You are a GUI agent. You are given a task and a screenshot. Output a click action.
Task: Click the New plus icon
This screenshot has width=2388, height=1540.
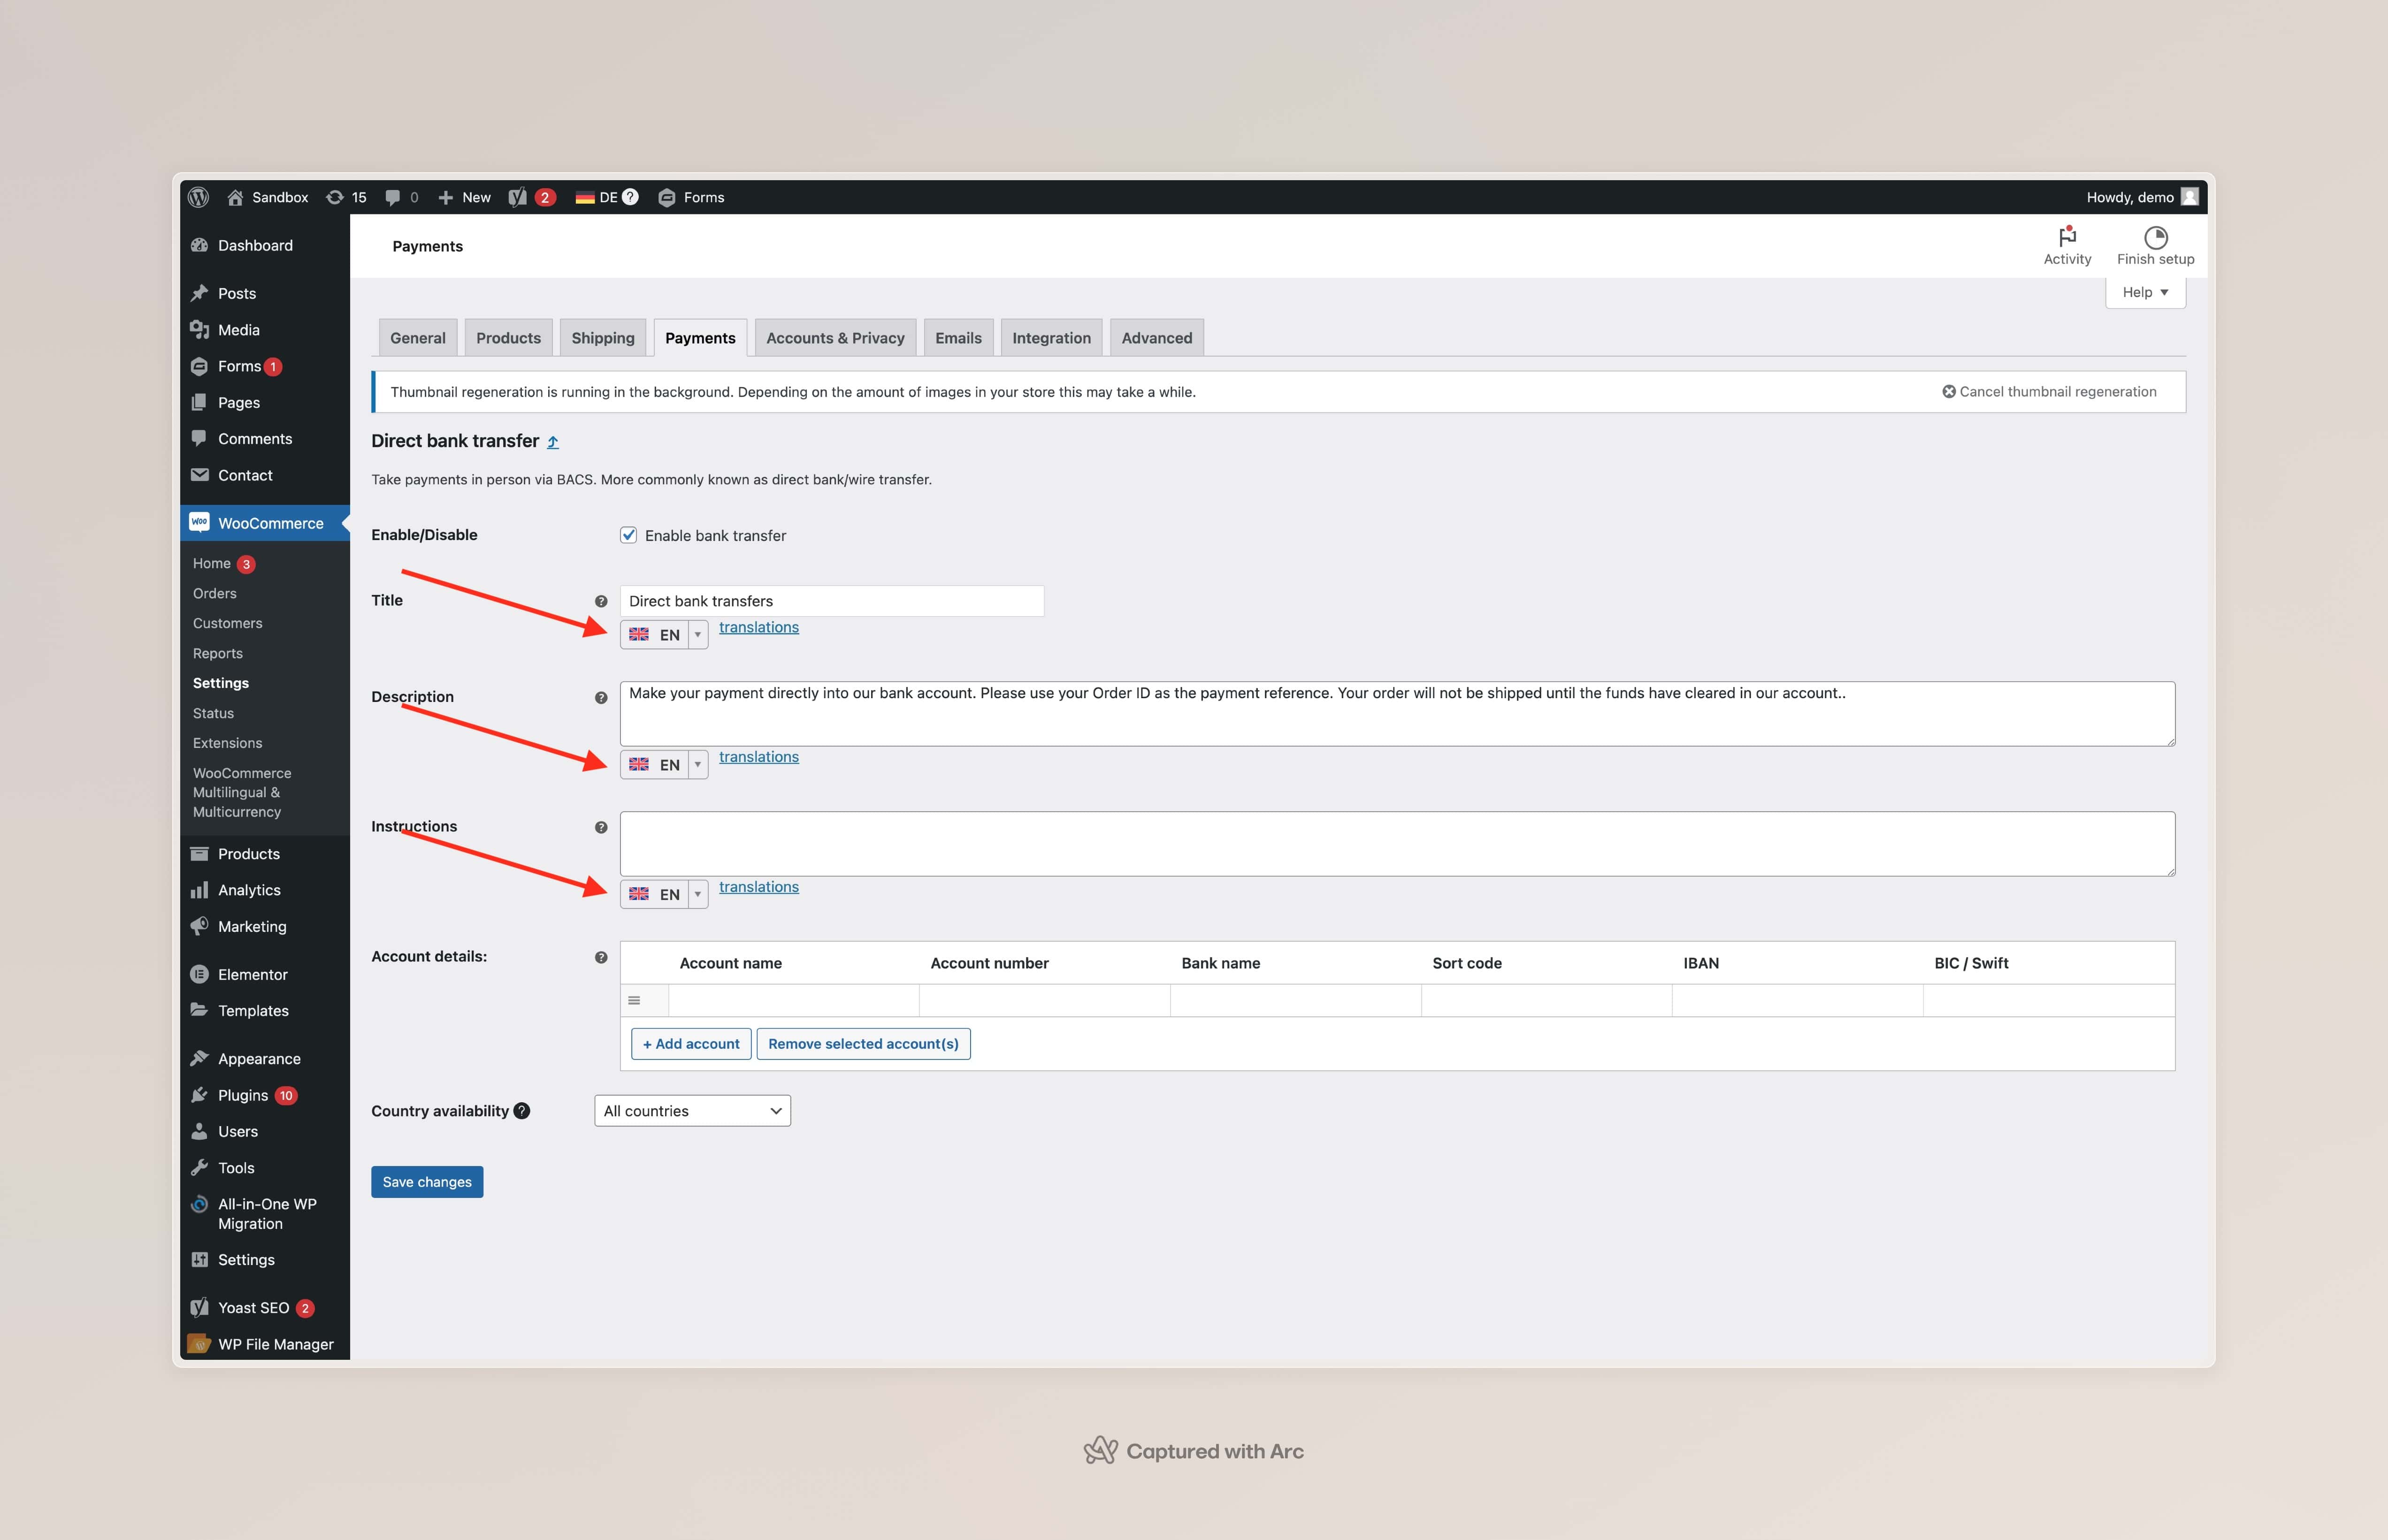pos(446,197)
